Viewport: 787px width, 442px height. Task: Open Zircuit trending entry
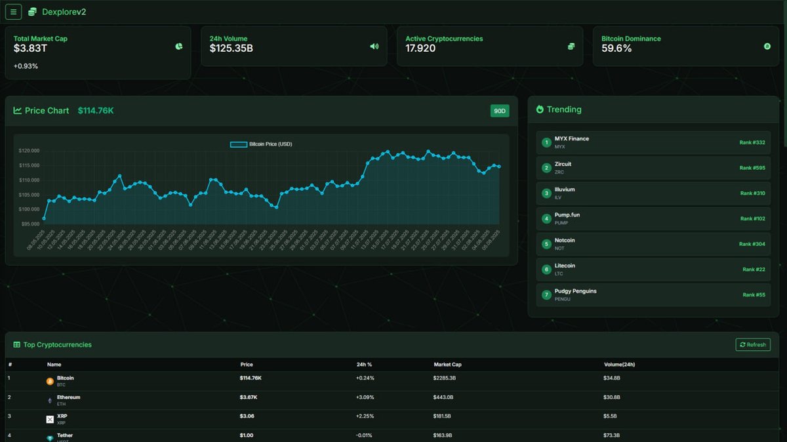click(653, 168)
